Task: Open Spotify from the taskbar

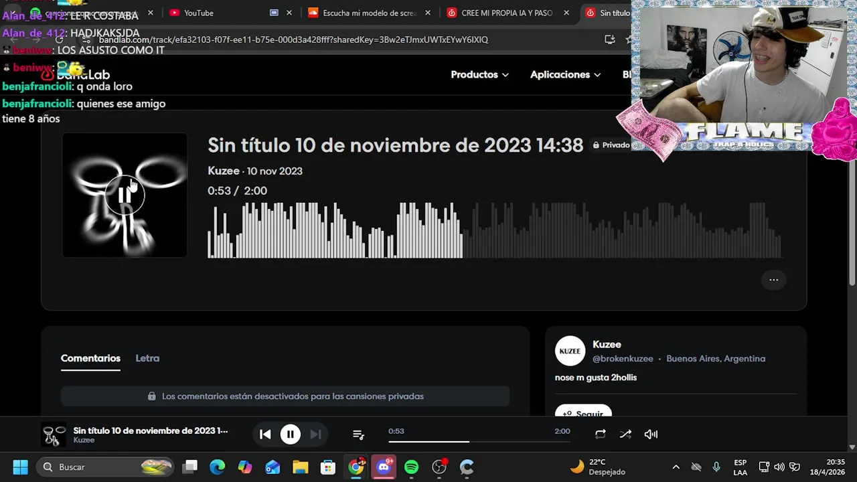Action: pyautogui.click(x=411, y=467)
